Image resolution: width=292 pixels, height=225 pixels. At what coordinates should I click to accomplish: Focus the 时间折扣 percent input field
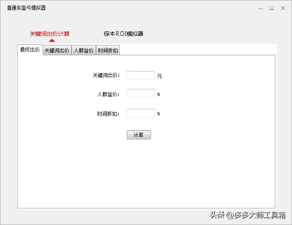click(141, 113)
